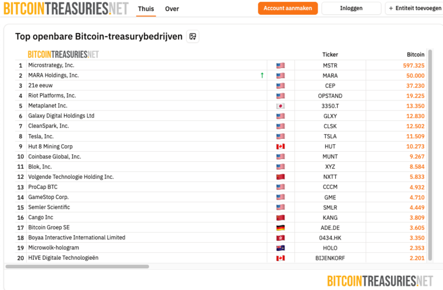Screen dimensions: 443x290
Task: Click the Hong Kong flag in Boyaa Interactive row
Action: point(280,238)
